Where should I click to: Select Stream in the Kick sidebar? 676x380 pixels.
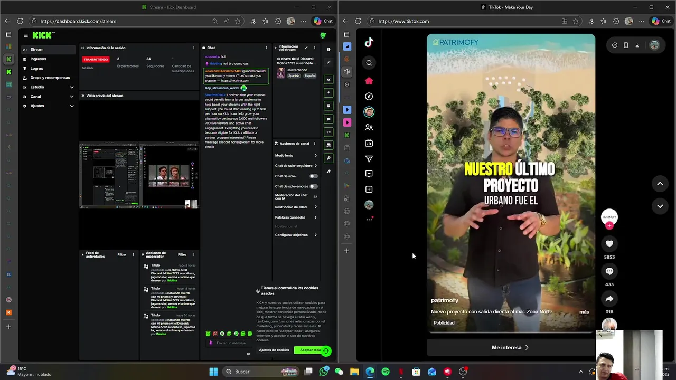pos(49,50)
